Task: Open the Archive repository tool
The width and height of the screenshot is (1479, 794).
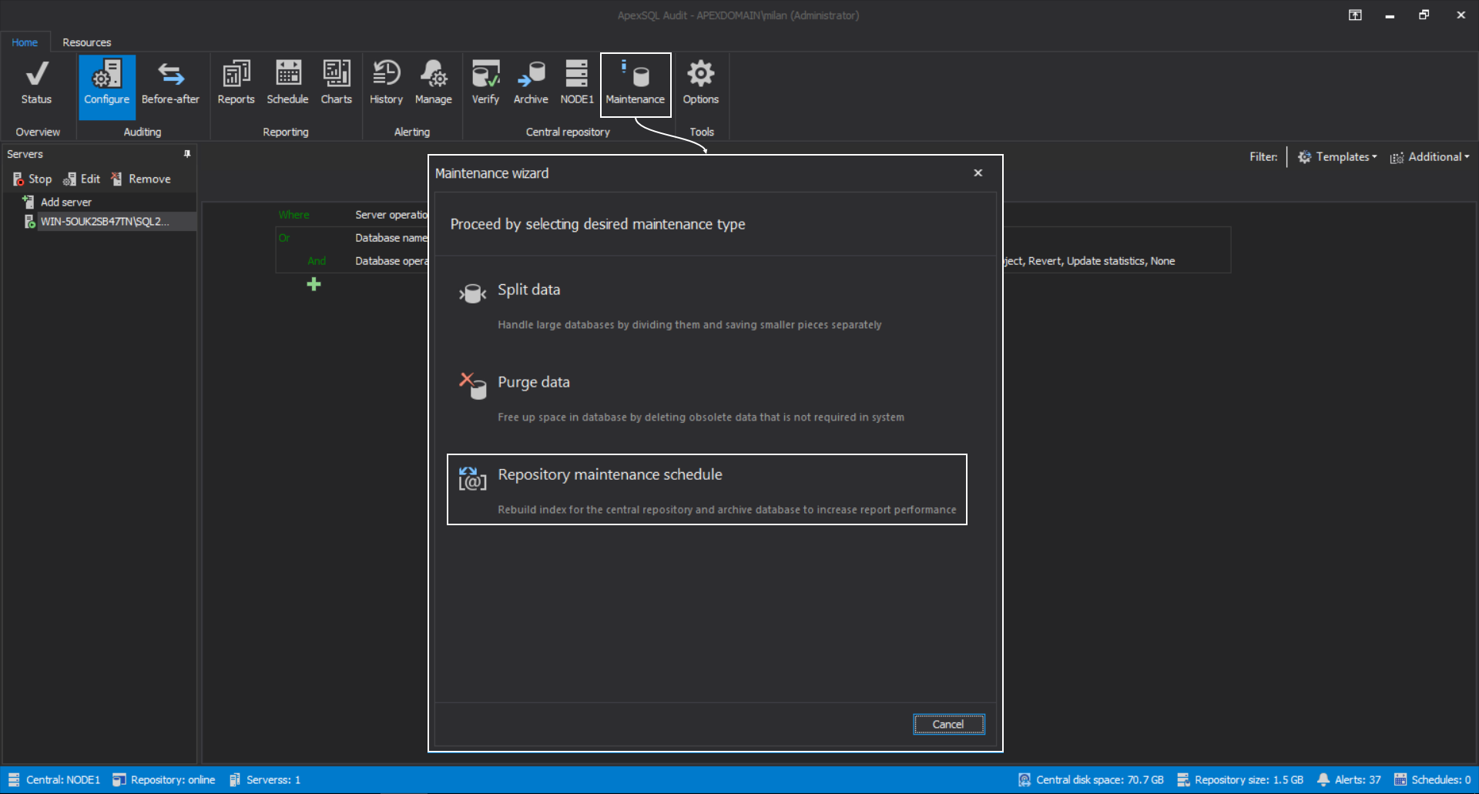Action: pos(531,83)
